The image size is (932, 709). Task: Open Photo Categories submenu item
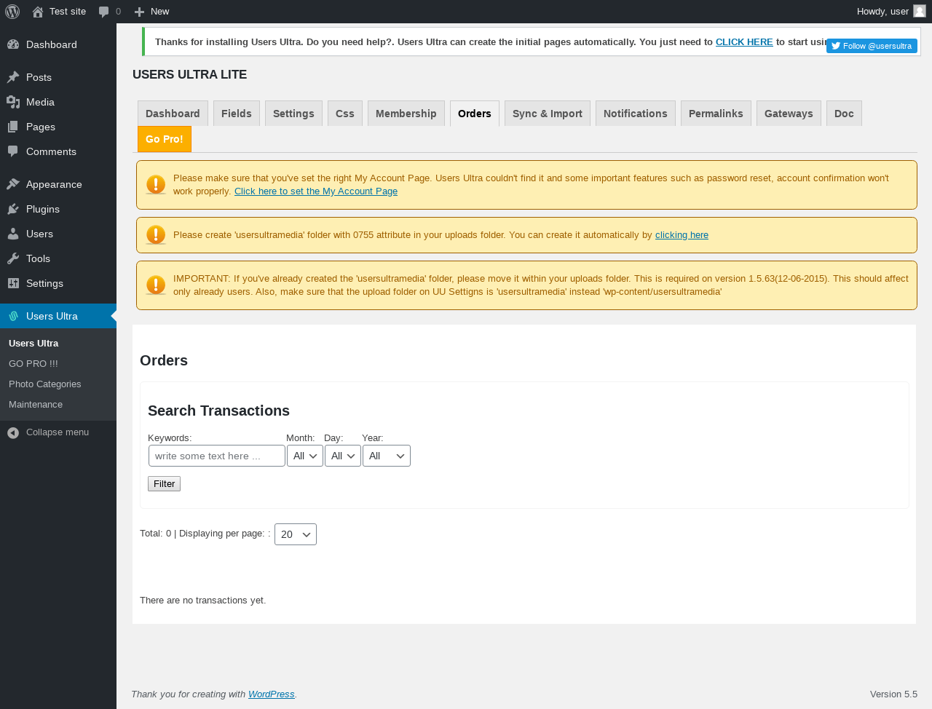pos(58,384)
